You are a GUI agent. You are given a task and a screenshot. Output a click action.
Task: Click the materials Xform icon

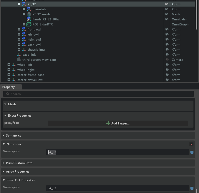point(29,9)
